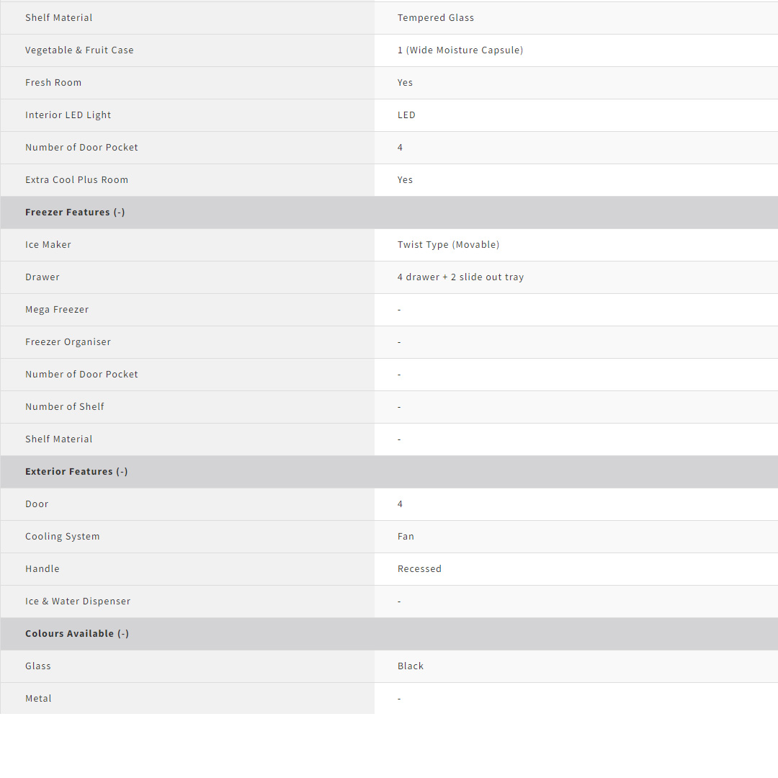Collapse the Colours Available section
The image size is (778, 778).
77,634
